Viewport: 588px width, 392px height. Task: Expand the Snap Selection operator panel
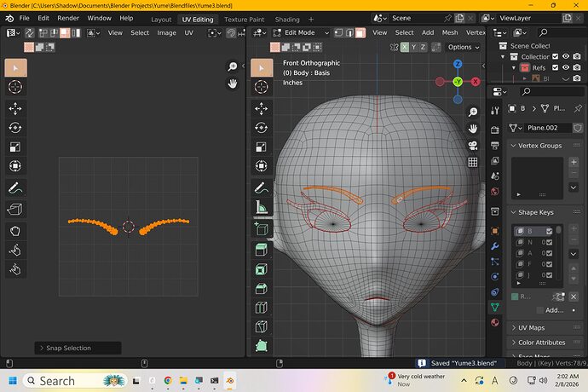(x=78, y=348)
